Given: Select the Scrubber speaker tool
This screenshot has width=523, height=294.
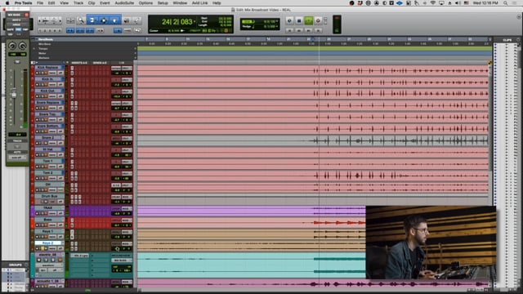Looking at the screenshot, I should (x=127, y=20).
